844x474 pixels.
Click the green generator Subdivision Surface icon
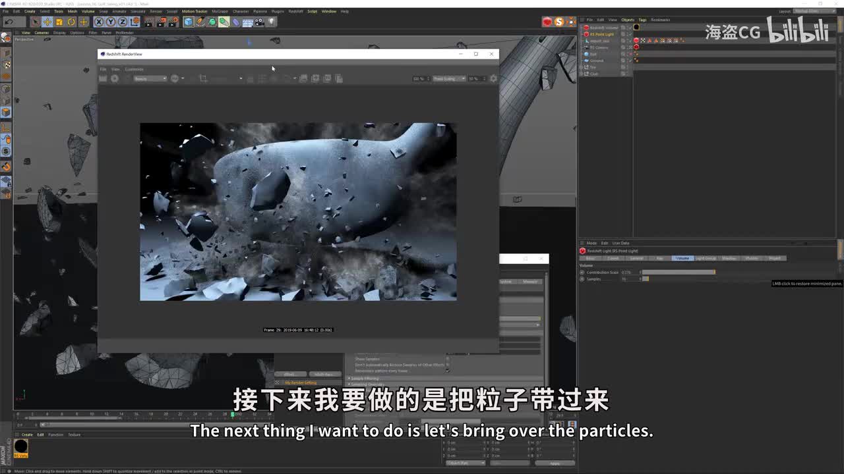pos(212,22)
